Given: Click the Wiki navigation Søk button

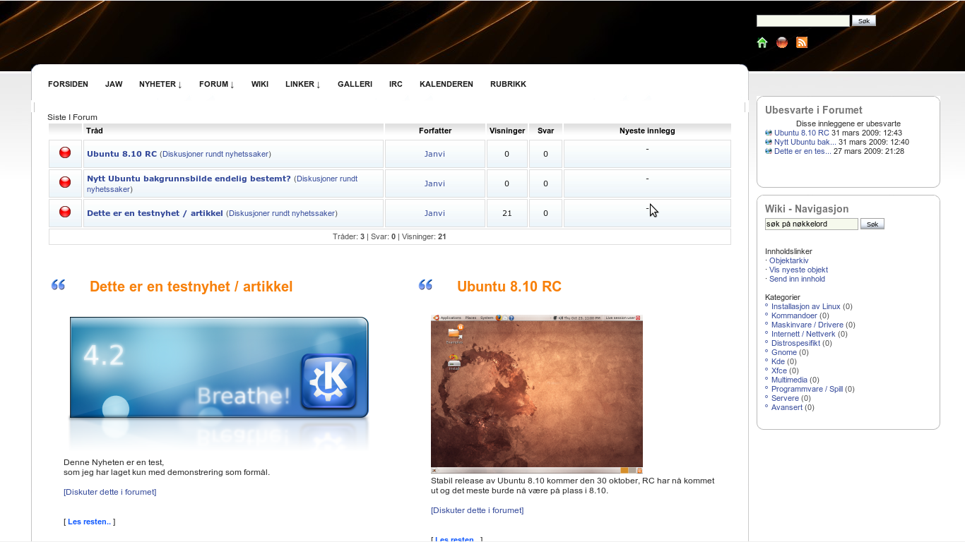Looking at the screenshot, I should 872,224.
